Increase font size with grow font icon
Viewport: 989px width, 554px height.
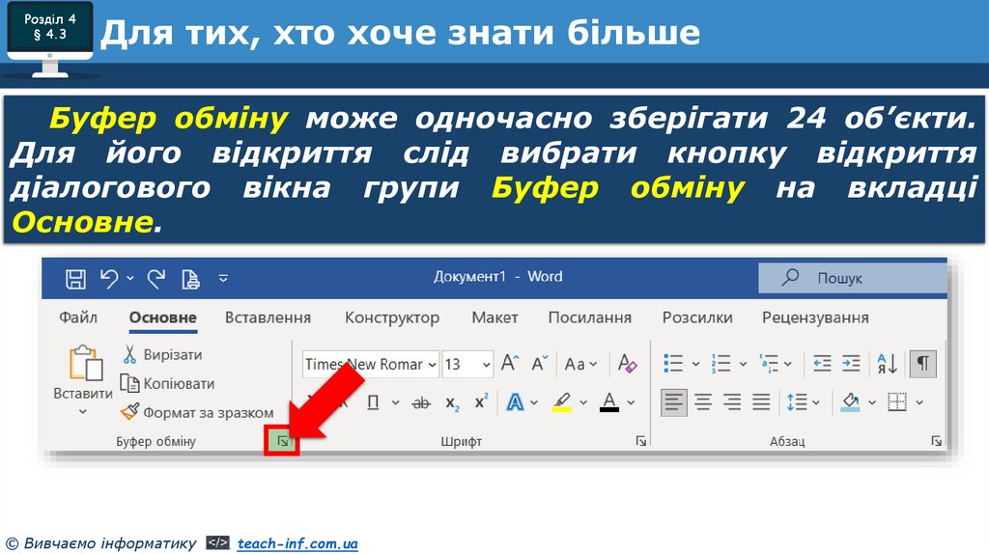coord(510,363)
